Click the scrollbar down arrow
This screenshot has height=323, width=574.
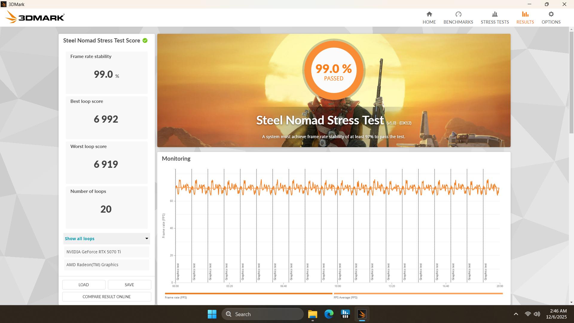click(571, 302)
